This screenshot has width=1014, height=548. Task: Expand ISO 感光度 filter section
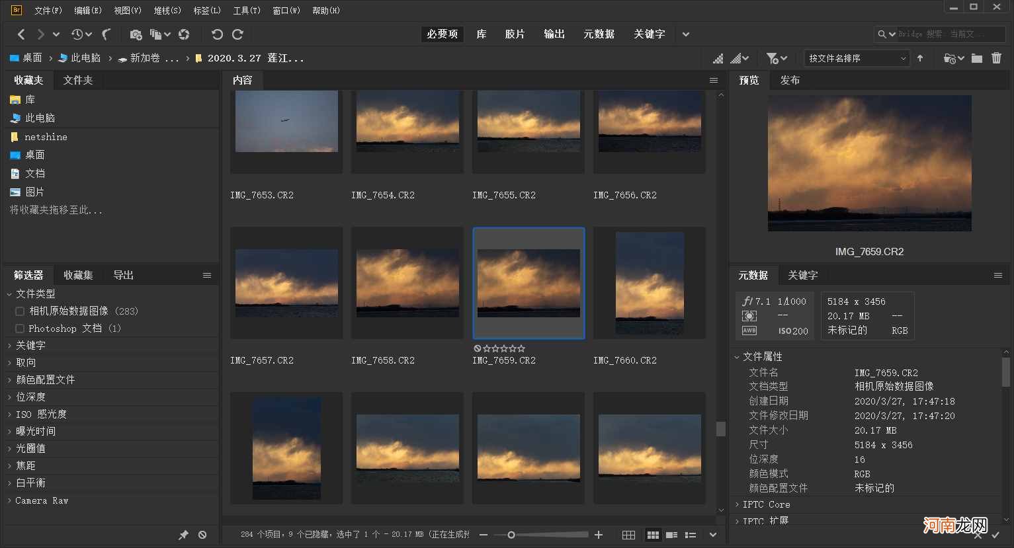9,414
